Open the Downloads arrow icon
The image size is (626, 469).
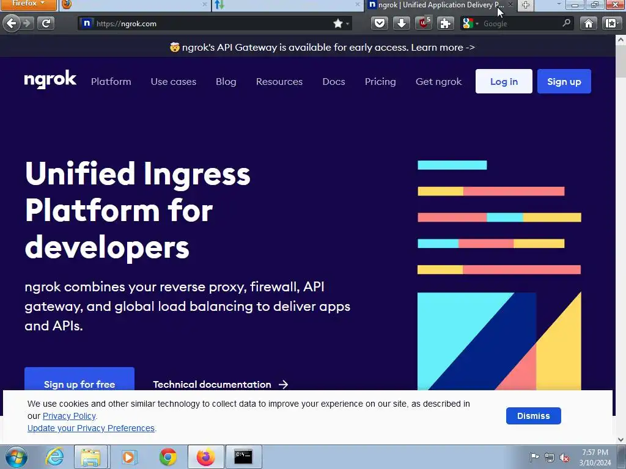click(x=401, y=24)
